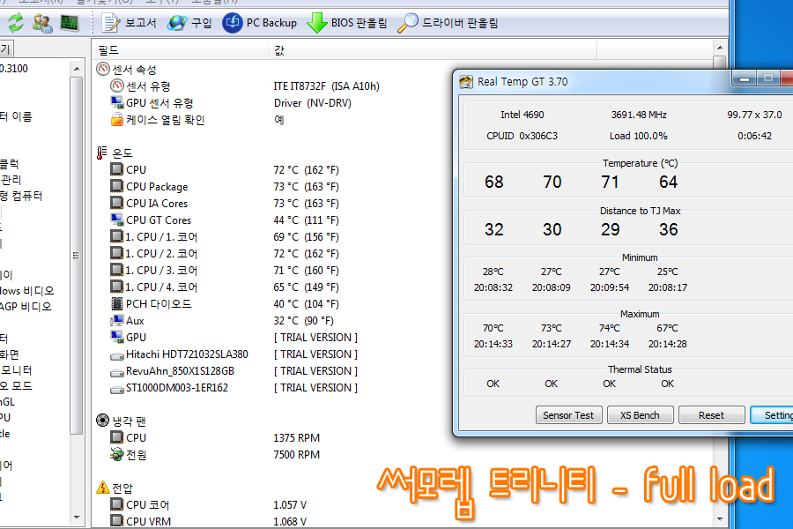Click the CPU Package row icon

coord(117,186)
